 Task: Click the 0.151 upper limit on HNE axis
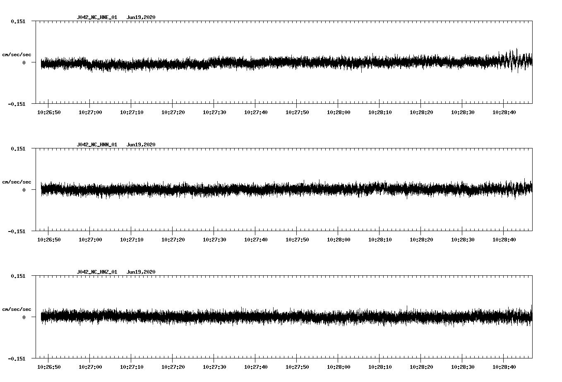18,21
